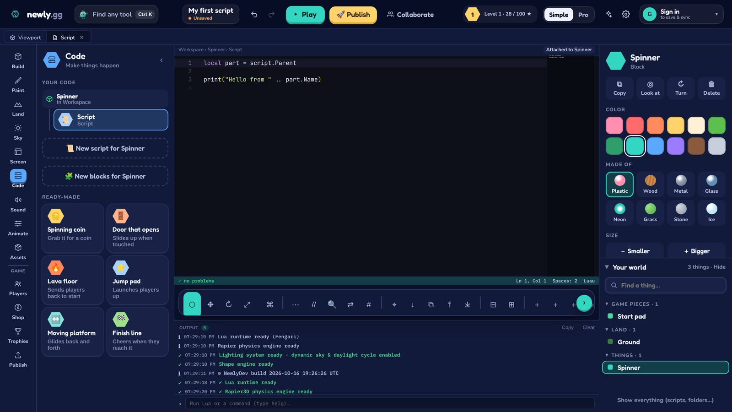
Task: Click New script for Spinner
Action: coord(105,148)
